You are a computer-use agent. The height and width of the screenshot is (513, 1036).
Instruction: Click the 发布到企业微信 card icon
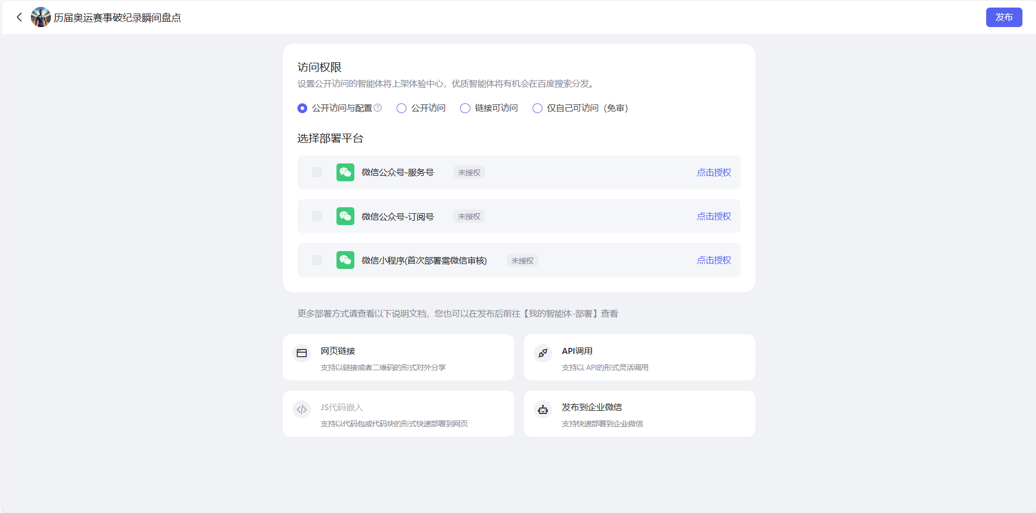pos(542,409)
